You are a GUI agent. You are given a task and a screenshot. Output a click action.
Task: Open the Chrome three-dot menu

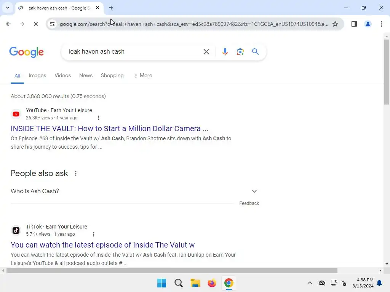pos(381,24)
